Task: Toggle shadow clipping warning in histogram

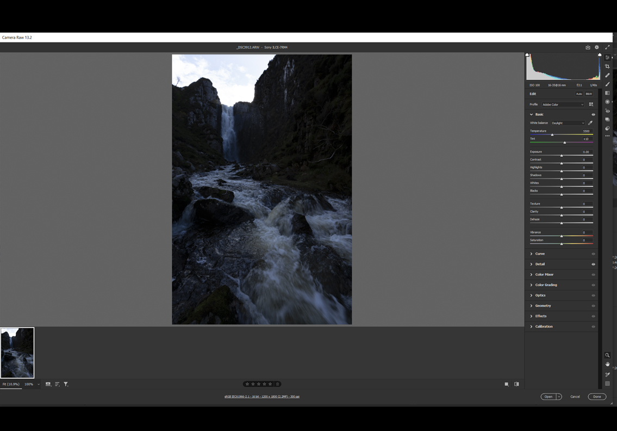Action: pos(527,55)
